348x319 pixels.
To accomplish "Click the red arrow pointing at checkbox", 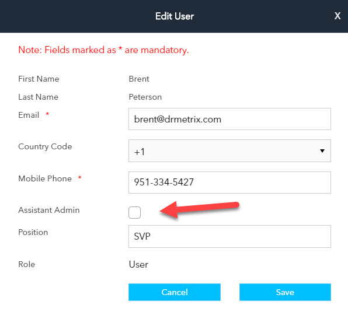I will tap(199, 209).
